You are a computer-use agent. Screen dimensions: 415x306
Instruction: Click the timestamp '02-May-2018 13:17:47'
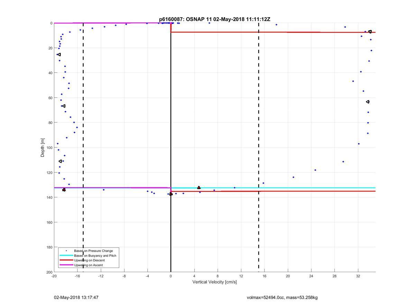[76, 297]
